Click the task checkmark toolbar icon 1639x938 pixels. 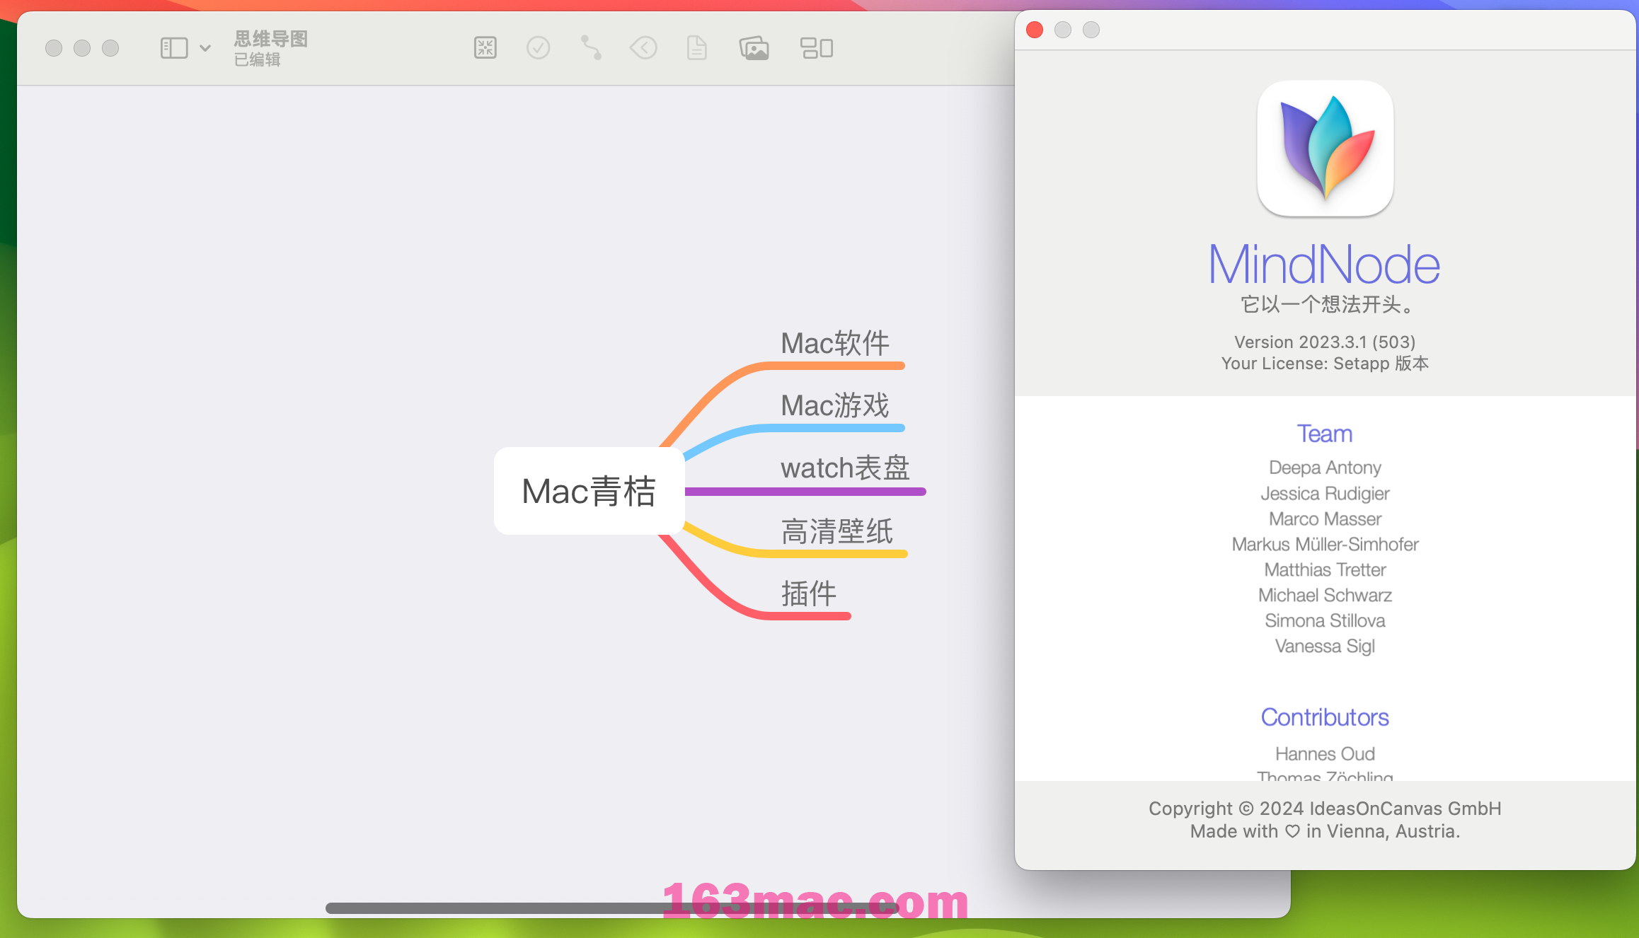(x=539, y=48)
